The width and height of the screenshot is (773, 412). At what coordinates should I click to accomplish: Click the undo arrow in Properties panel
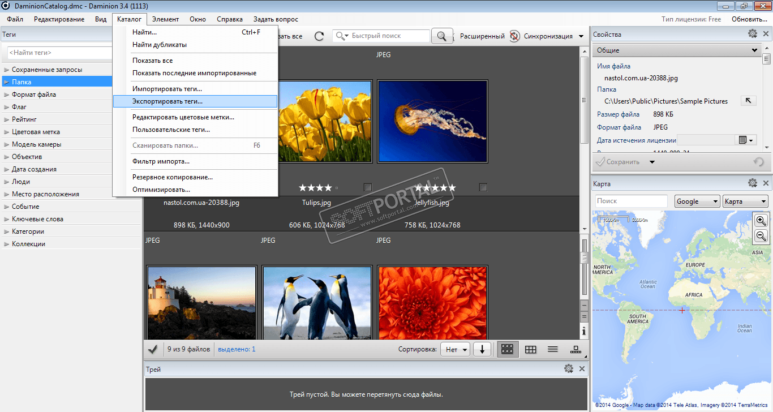click(x=758, y=162)
